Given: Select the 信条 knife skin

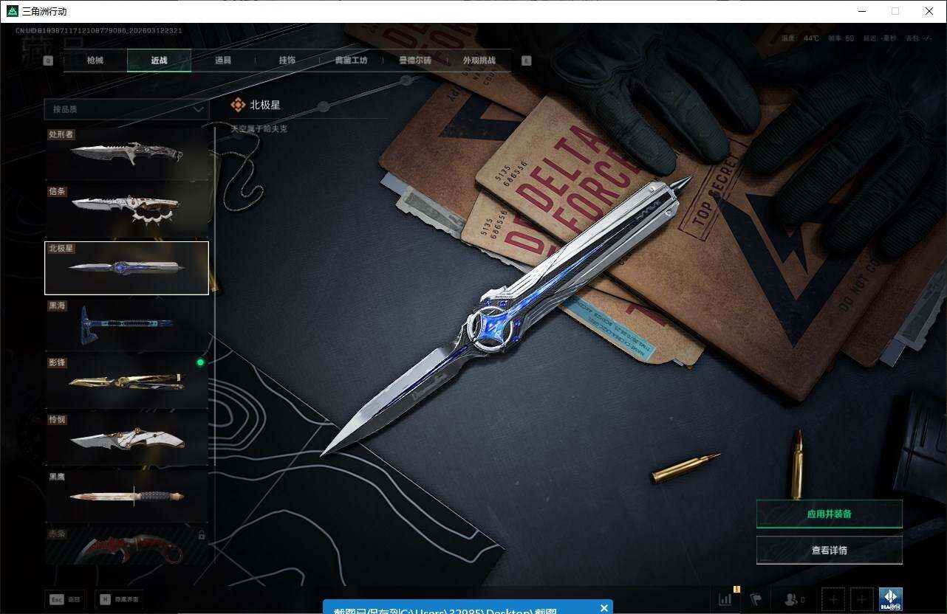Looking at the screenshot, I should click(126, 210).
